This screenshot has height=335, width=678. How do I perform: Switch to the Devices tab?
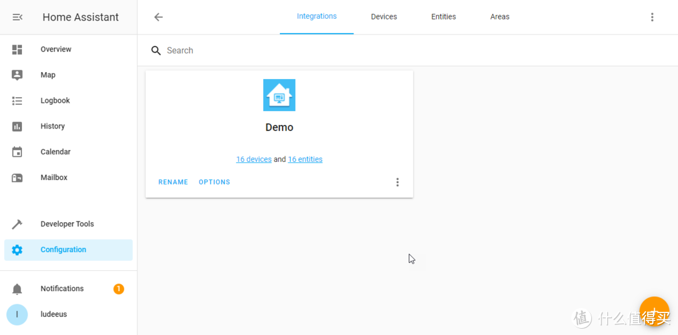(384, 17)
